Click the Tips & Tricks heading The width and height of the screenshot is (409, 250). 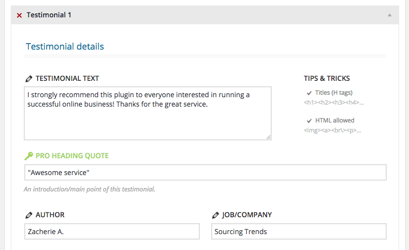(327, 78)
